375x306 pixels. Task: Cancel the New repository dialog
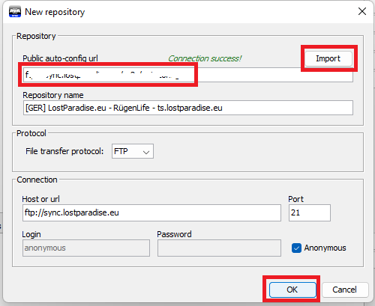pyautogui.click(x=345, y=290)
